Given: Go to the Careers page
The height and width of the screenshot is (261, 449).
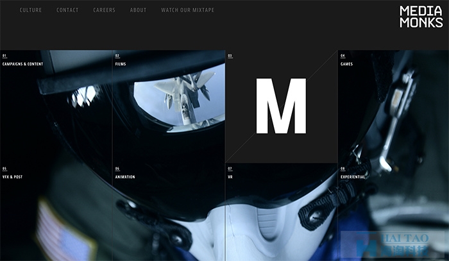Looking at the screenshot, I should (x=104, y=10).
